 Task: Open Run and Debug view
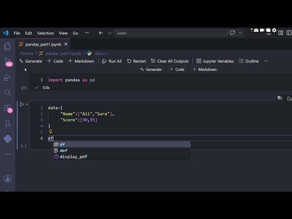(7, 78)
